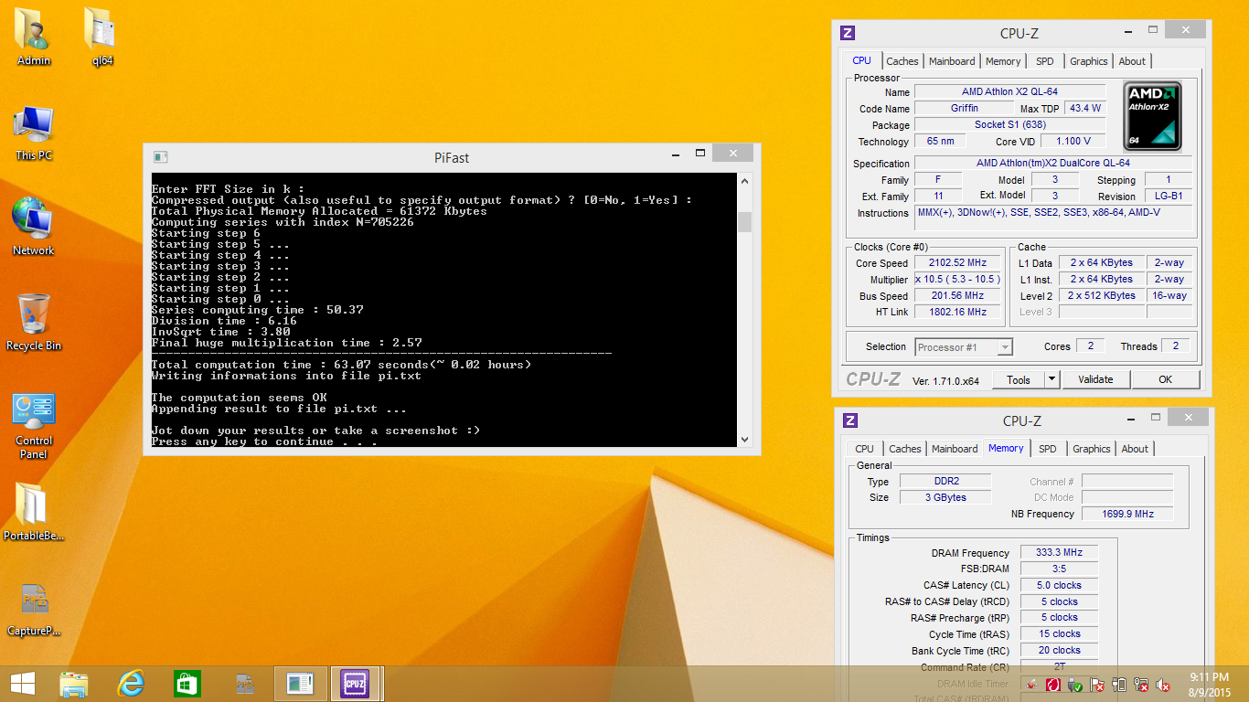Select the Network desktop icon
Image resolution: width=1249 pixels, height=702 pixels.
tap(34, 227)
